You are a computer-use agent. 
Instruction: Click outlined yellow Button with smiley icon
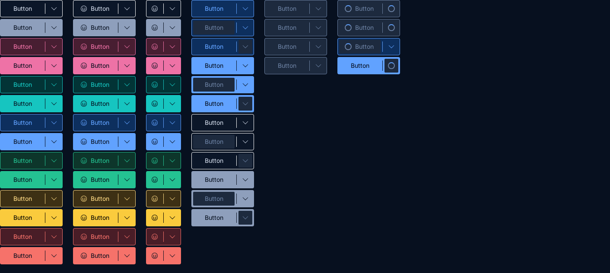pyautogui.click(x=95, y=199)
